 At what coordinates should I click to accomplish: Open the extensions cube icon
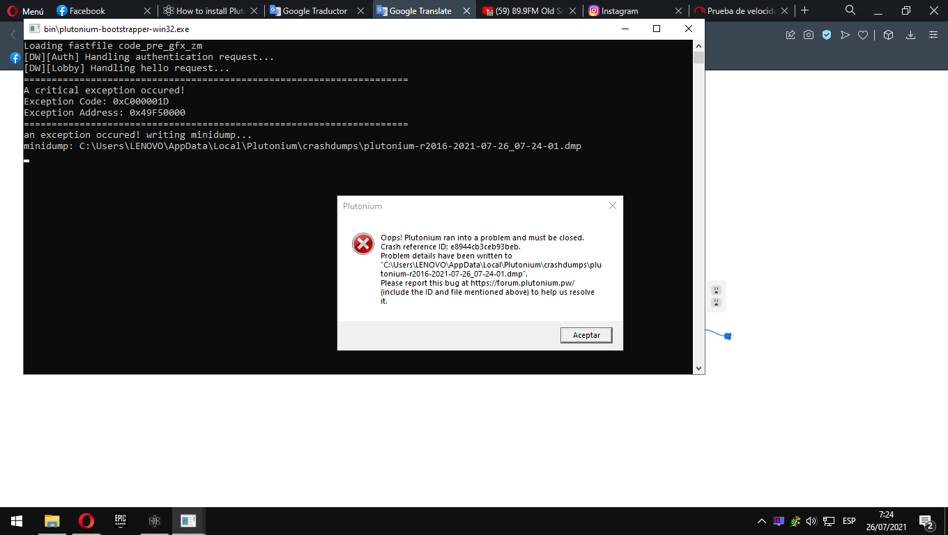click(x=888, y=35)
